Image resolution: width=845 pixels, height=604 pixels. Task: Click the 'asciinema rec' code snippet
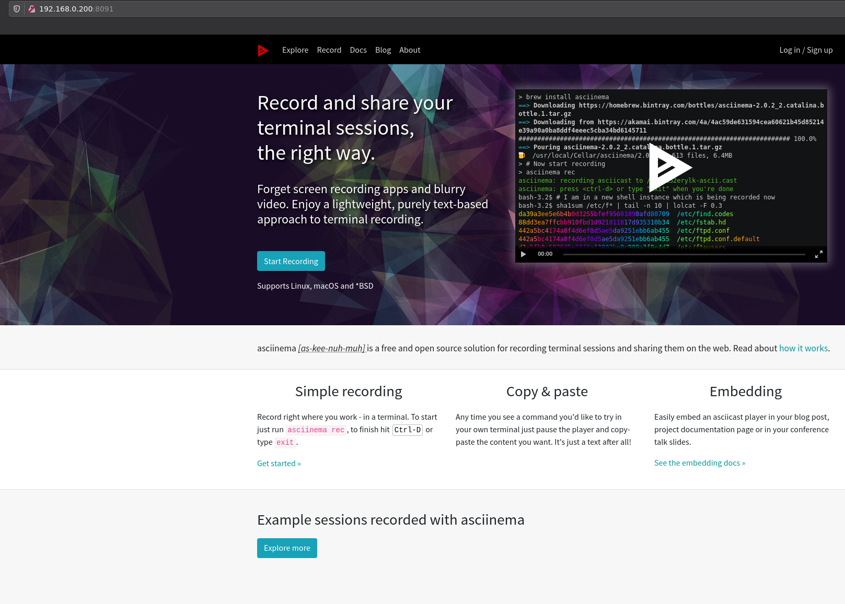coord(316,430)
